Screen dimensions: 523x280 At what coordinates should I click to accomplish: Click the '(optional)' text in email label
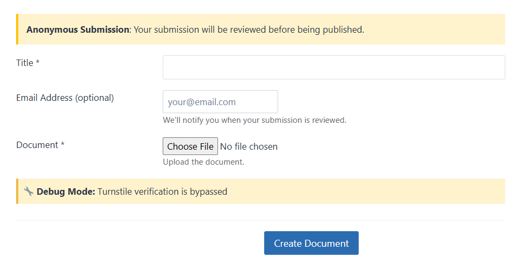point(95,98)
